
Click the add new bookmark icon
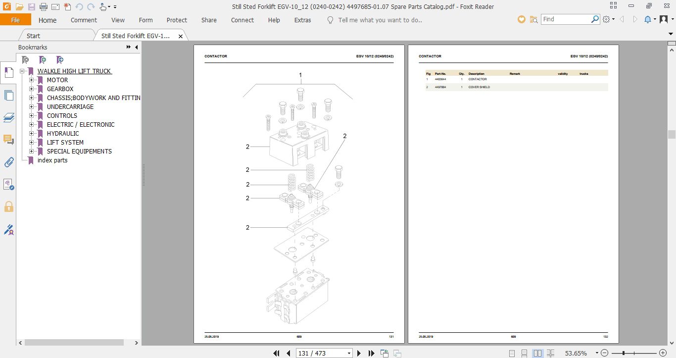[x=43, y=60]
